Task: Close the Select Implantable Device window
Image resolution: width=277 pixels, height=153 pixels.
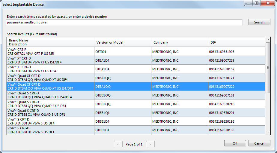Action: point(268,3)
